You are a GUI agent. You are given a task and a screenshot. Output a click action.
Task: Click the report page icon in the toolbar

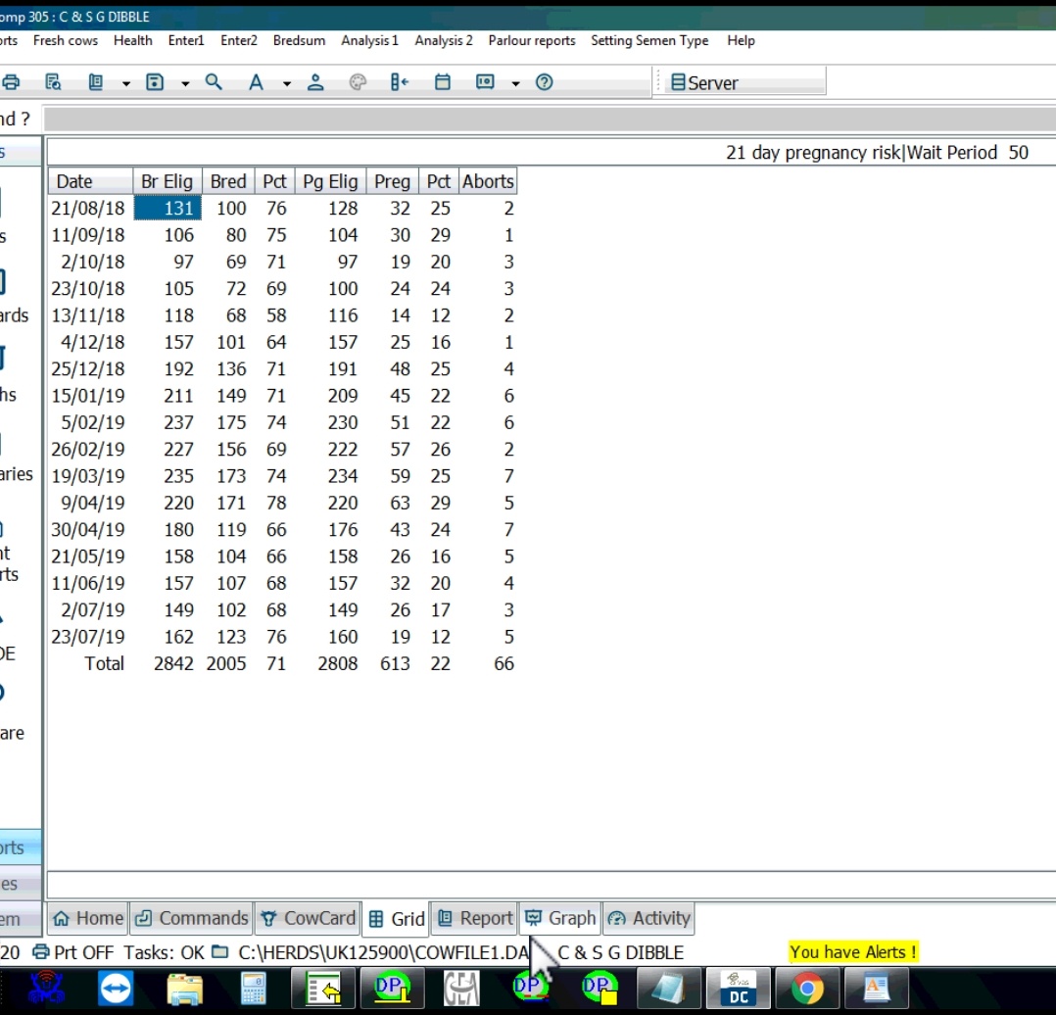(96, 83)
